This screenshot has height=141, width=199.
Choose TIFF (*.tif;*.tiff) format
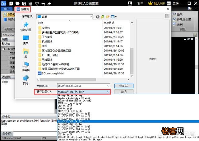point(70,111)
